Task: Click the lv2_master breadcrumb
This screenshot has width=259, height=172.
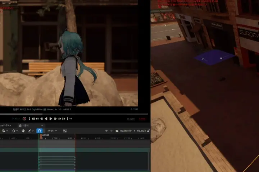Action: point(126,131)
